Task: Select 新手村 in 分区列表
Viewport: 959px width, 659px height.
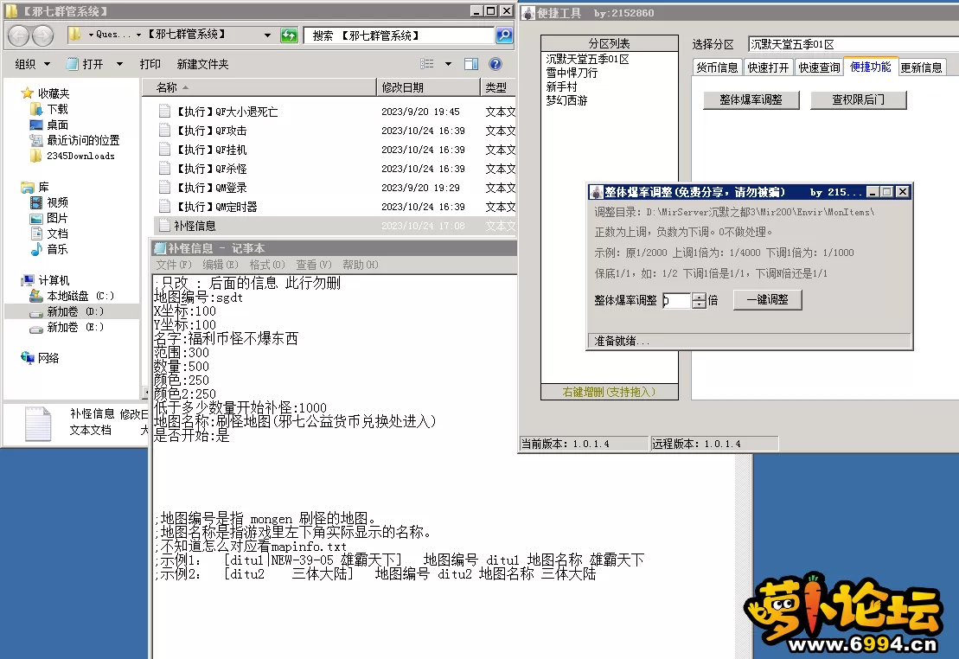Action: 561,86
